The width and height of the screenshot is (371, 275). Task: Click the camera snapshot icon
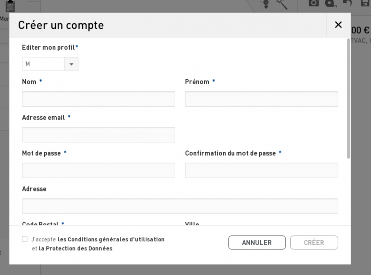tap(313, 3)
